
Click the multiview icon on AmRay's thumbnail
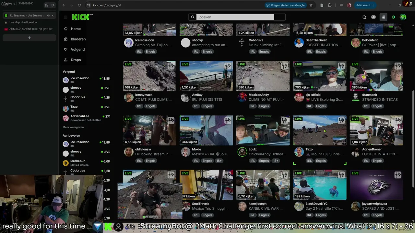coord(228,66)
